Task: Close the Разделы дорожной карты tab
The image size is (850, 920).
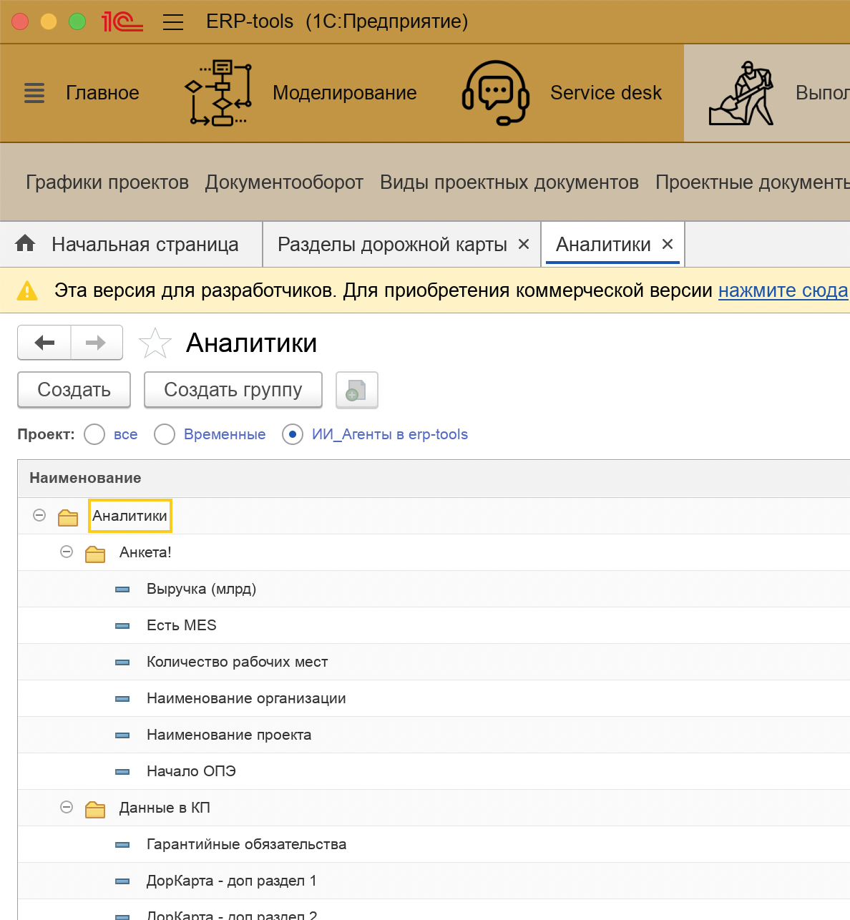Action: point(524,244)
